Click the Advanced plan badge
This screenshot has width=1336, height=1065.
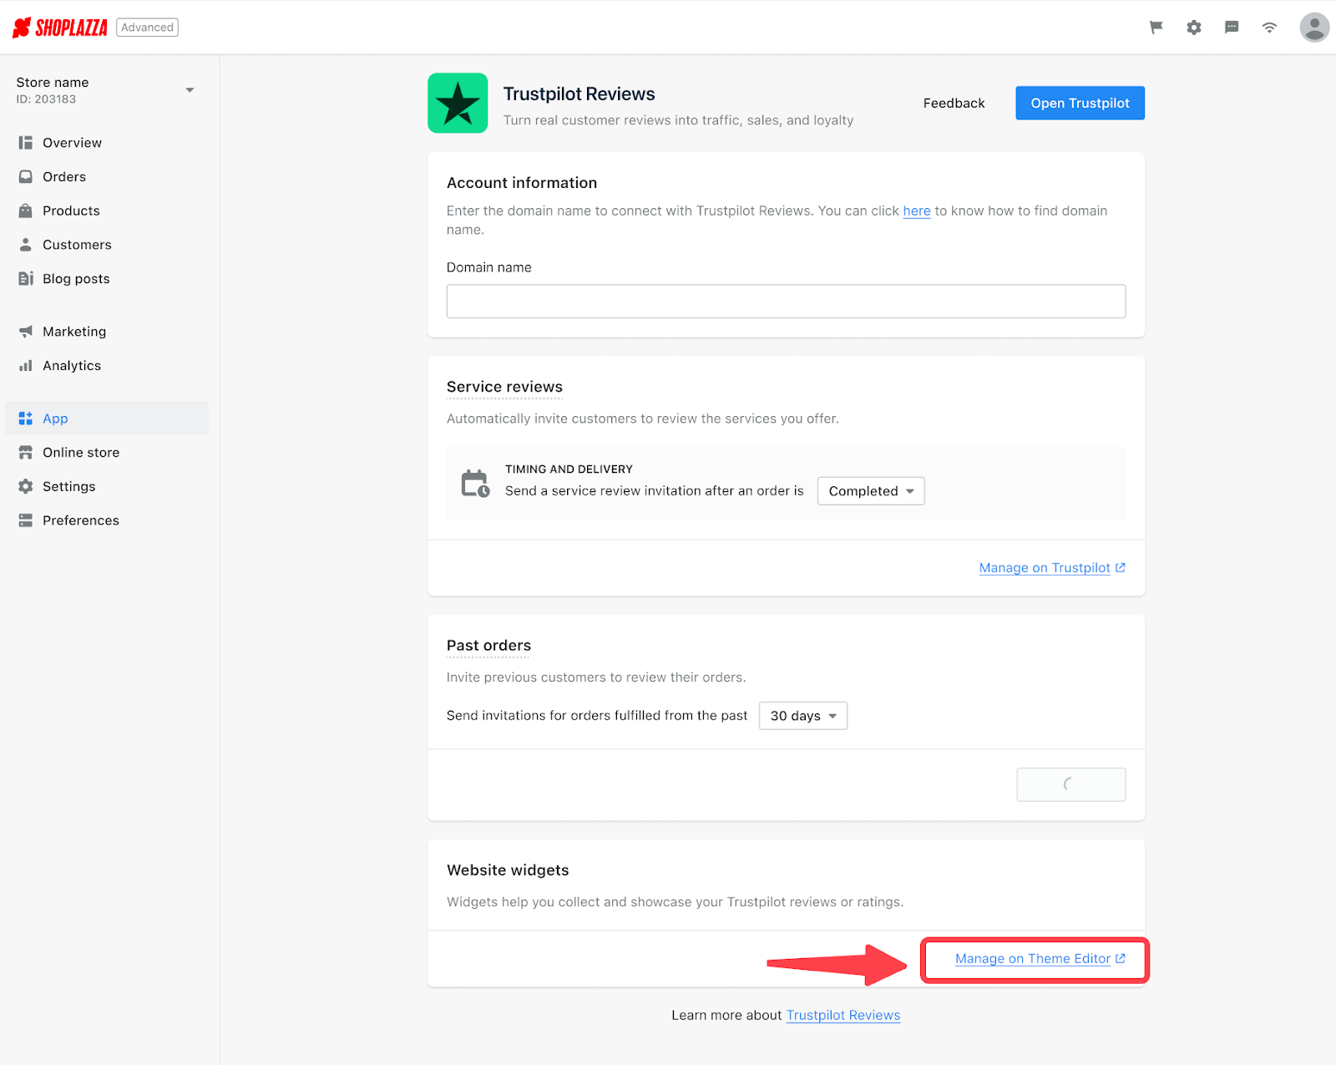point(147,28)
